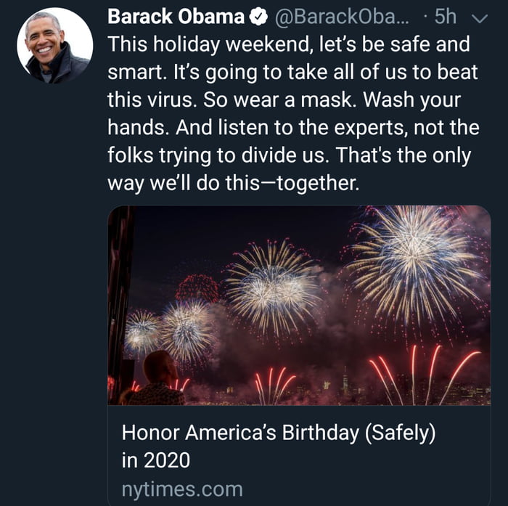Click the small white firework at left of photo
The image size is (508, 506).
pos(142,332)
